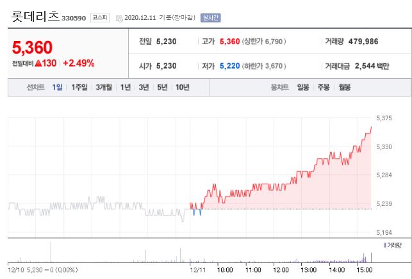412x279 pixels.
Task: Click the 시가 value 5,230
Action: coord(167,66)
